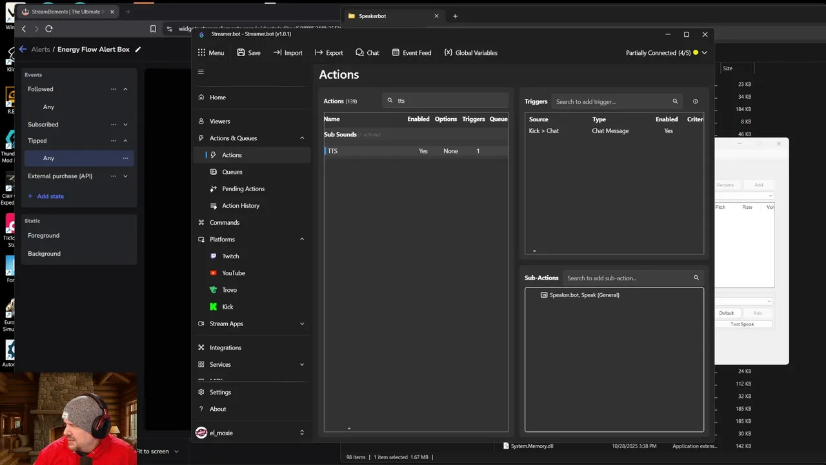Image resolution: width=826 pixels, height=465 pixels.
Task: Click the Save toolbar button
Action: click(248, 53)
